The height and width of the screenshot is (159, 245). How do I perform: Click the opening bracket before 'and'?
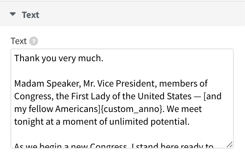tap(205, 96)
